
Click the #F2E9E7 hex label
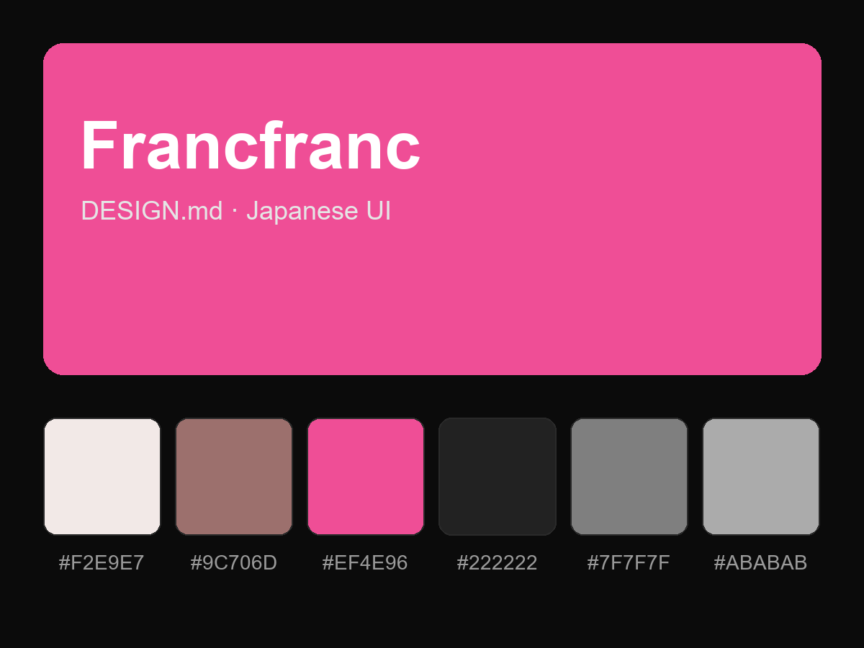[x=102, y=562]
